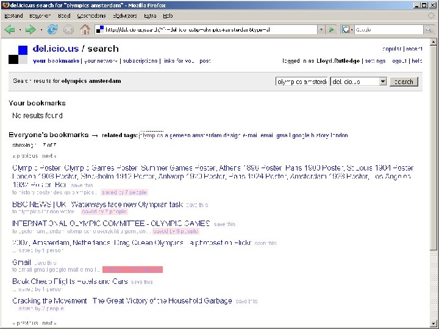439x329 pixels.
Task: Open the Bestand menu
Action: 13,16
